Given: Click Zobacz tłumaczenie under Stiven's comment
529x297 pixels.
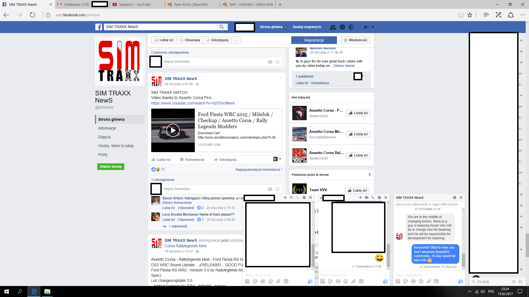Looking at the screenshot, I should pos(177,203).
